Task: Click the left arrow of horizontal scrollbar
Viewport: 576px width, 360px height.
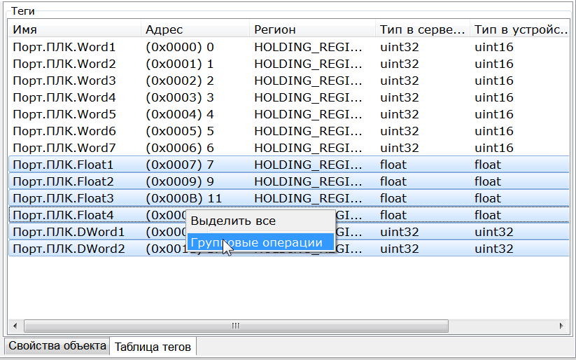Action: 15,326
